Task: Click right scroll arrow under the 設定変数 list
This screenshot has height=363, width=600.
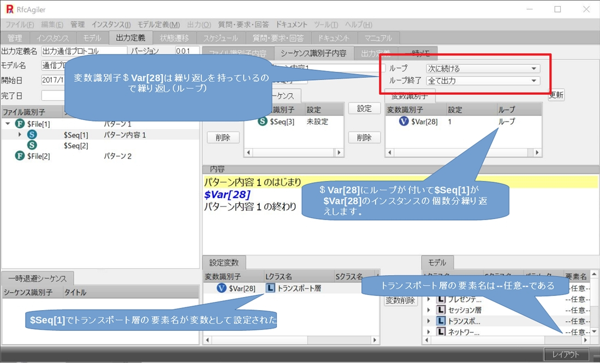Action: click(375, 340)
